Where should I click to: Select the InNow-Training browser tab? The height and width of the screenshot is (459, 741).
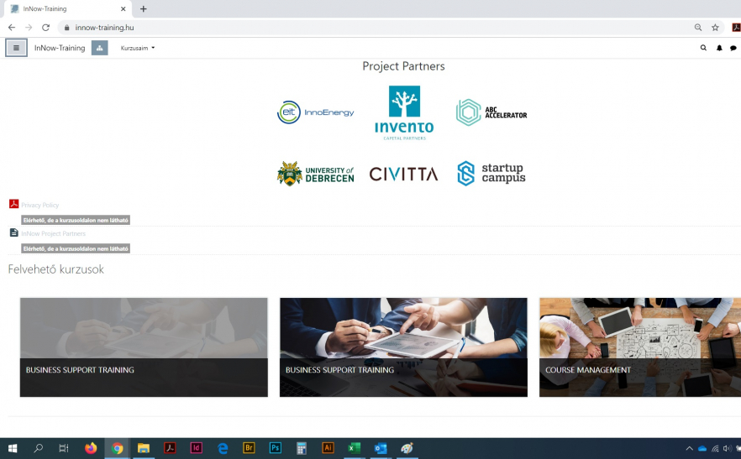(69, 8)
